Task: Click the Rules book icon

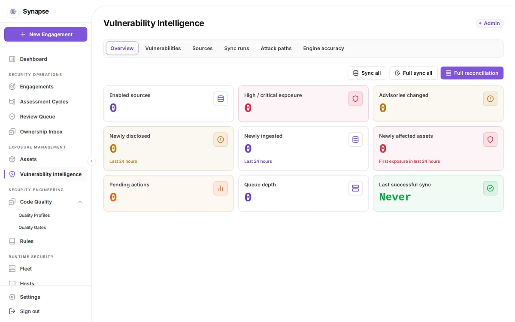Action: pos(12,241)
